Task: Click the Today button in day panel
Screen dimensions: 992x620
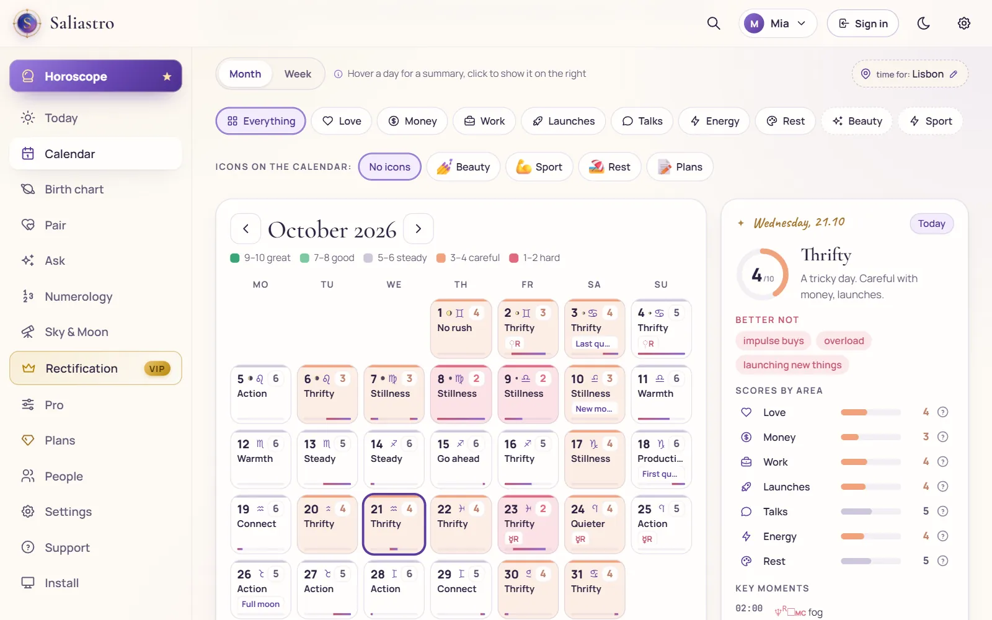Action: [x=931, y=224]
